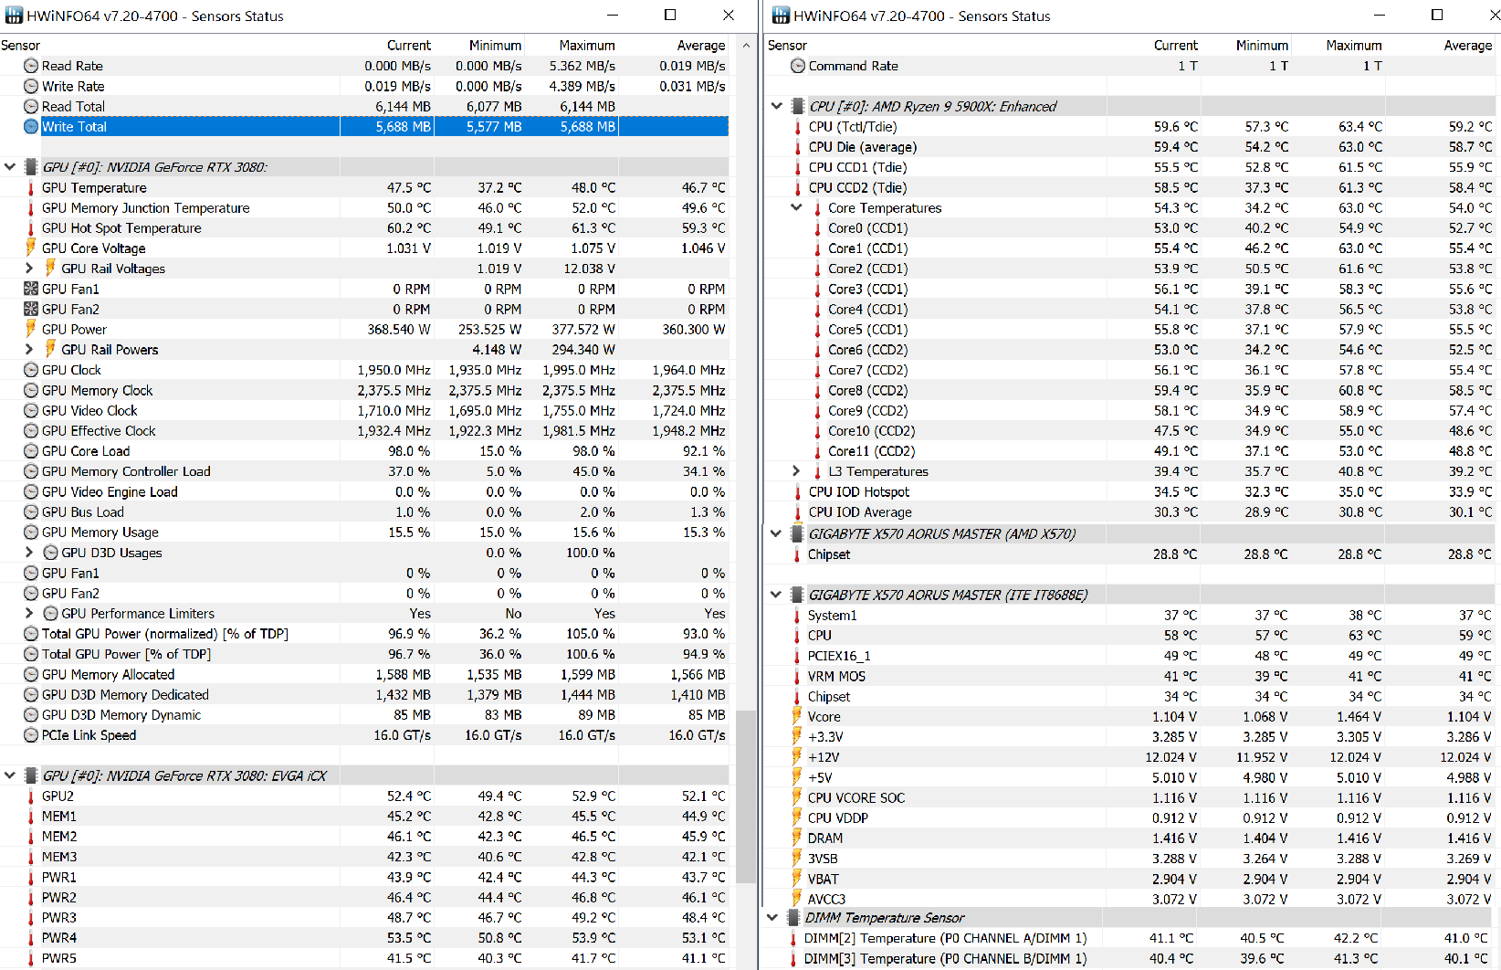This screenshot has width=1501, height=970.
Task: Click the Minimum column header in left window
Action: coord(496,45)
